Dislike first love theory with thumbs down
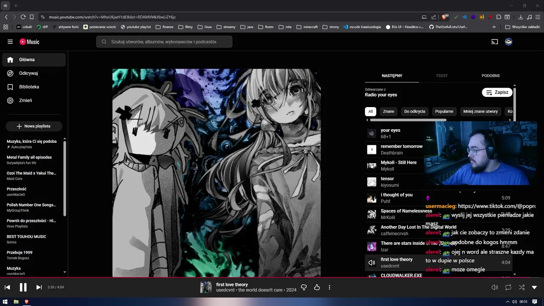 point(303,287)
